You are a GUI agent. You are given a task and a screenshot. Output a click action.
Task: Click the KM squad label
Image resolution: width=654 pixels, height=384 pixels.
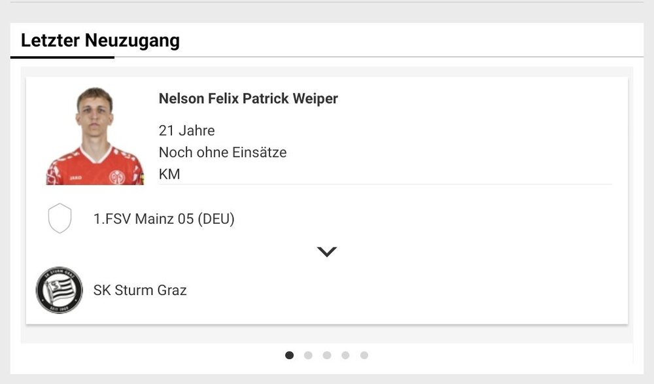[x=169, y=174]
